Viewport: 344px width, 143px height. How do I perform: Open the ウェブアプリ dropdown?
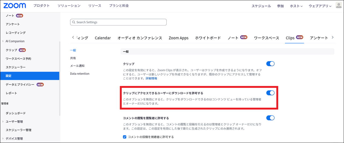coord(320,6)
